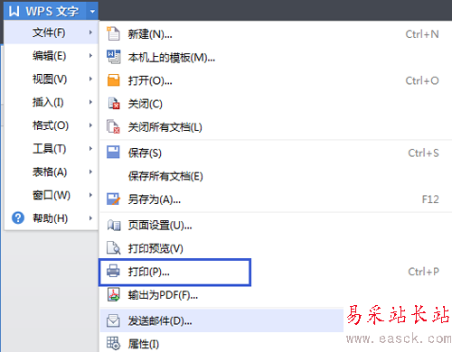The height and width of the screenshot is (352, 452).
Task: Open the 工具(T) menu
Action: (x=52, y=148)
